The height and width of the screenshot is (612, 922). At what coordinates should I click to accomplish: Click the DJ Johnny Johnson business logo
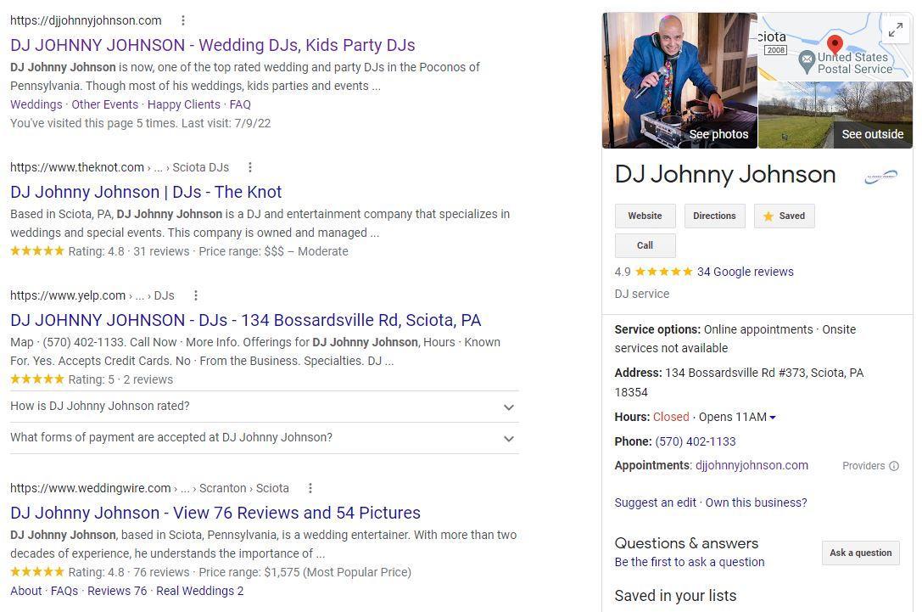pyautogui.click(x=880, y=177)
